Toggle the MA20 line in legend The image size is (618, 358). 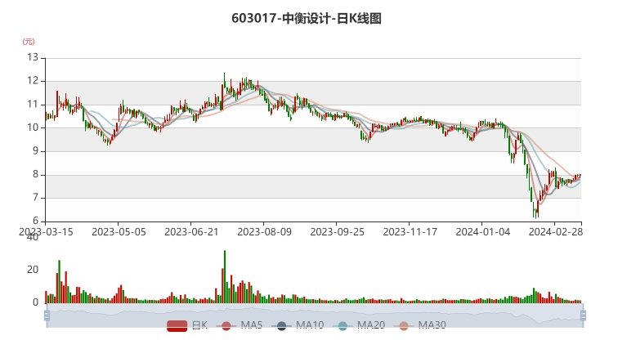[x=359, y=325]
